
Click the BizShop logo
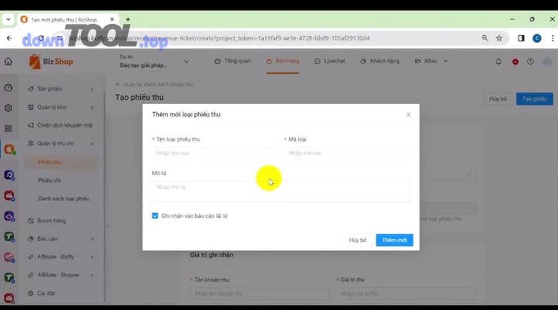coord(51,62)
